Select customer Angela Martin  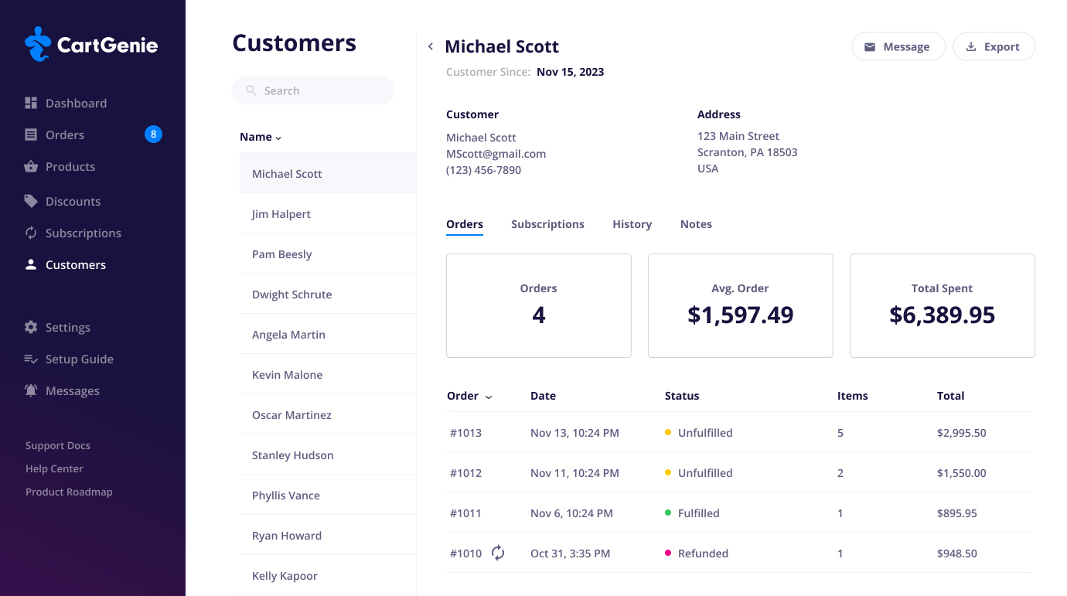pos(328,335)
